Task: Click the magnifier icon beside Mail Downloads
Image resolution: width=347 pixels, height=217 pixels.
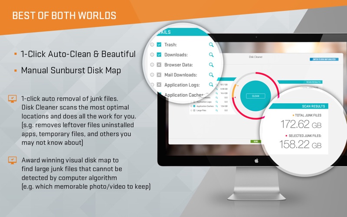Action: 211,75
